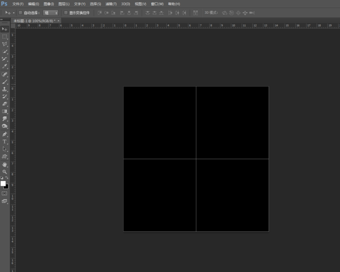Select the Clone Stamp tool
The image size is (340, 272).
click(x=4, y=89)
